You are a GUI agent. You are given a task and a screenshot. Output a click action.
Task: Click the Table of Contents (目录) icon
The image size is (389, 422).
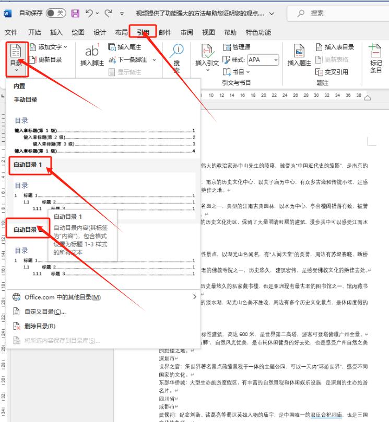pos(16,52)
